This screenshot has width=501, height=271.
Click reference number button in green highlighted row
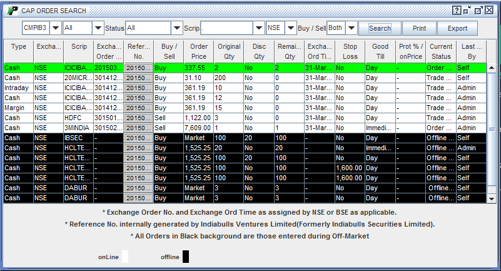[x=138, y=68]
